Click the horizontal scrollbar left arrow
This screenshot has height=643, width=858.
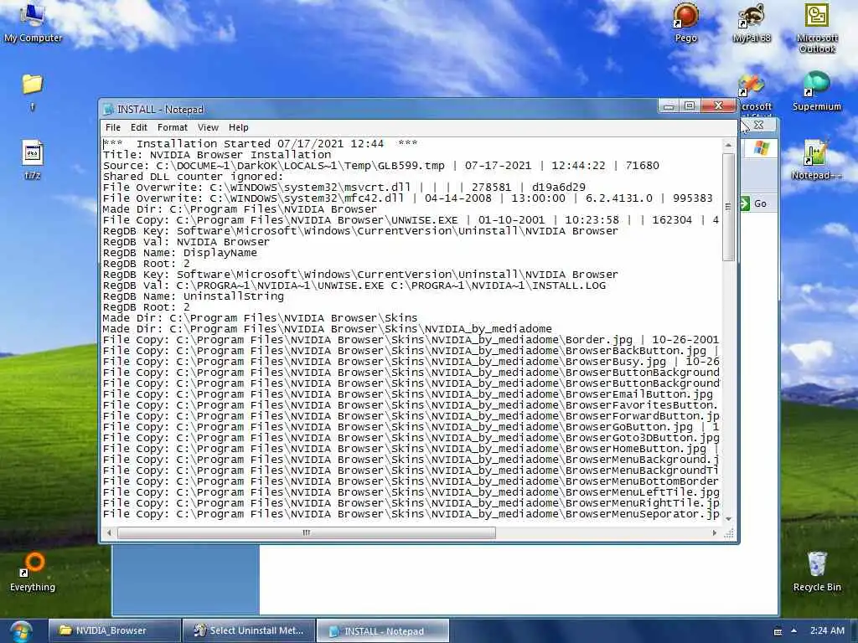click(x=109, y=532)
